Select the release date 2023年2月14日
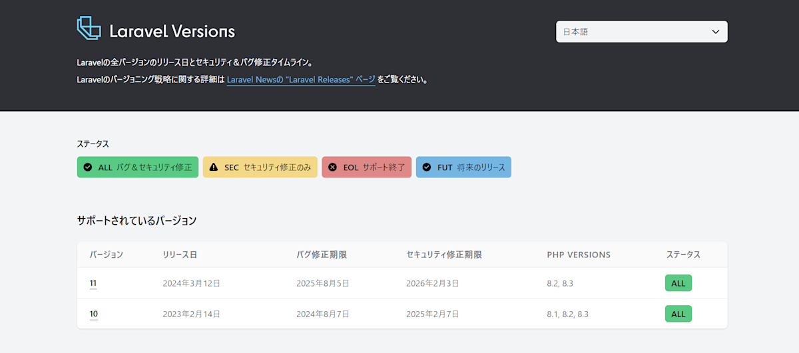 [x=192, y=314]
